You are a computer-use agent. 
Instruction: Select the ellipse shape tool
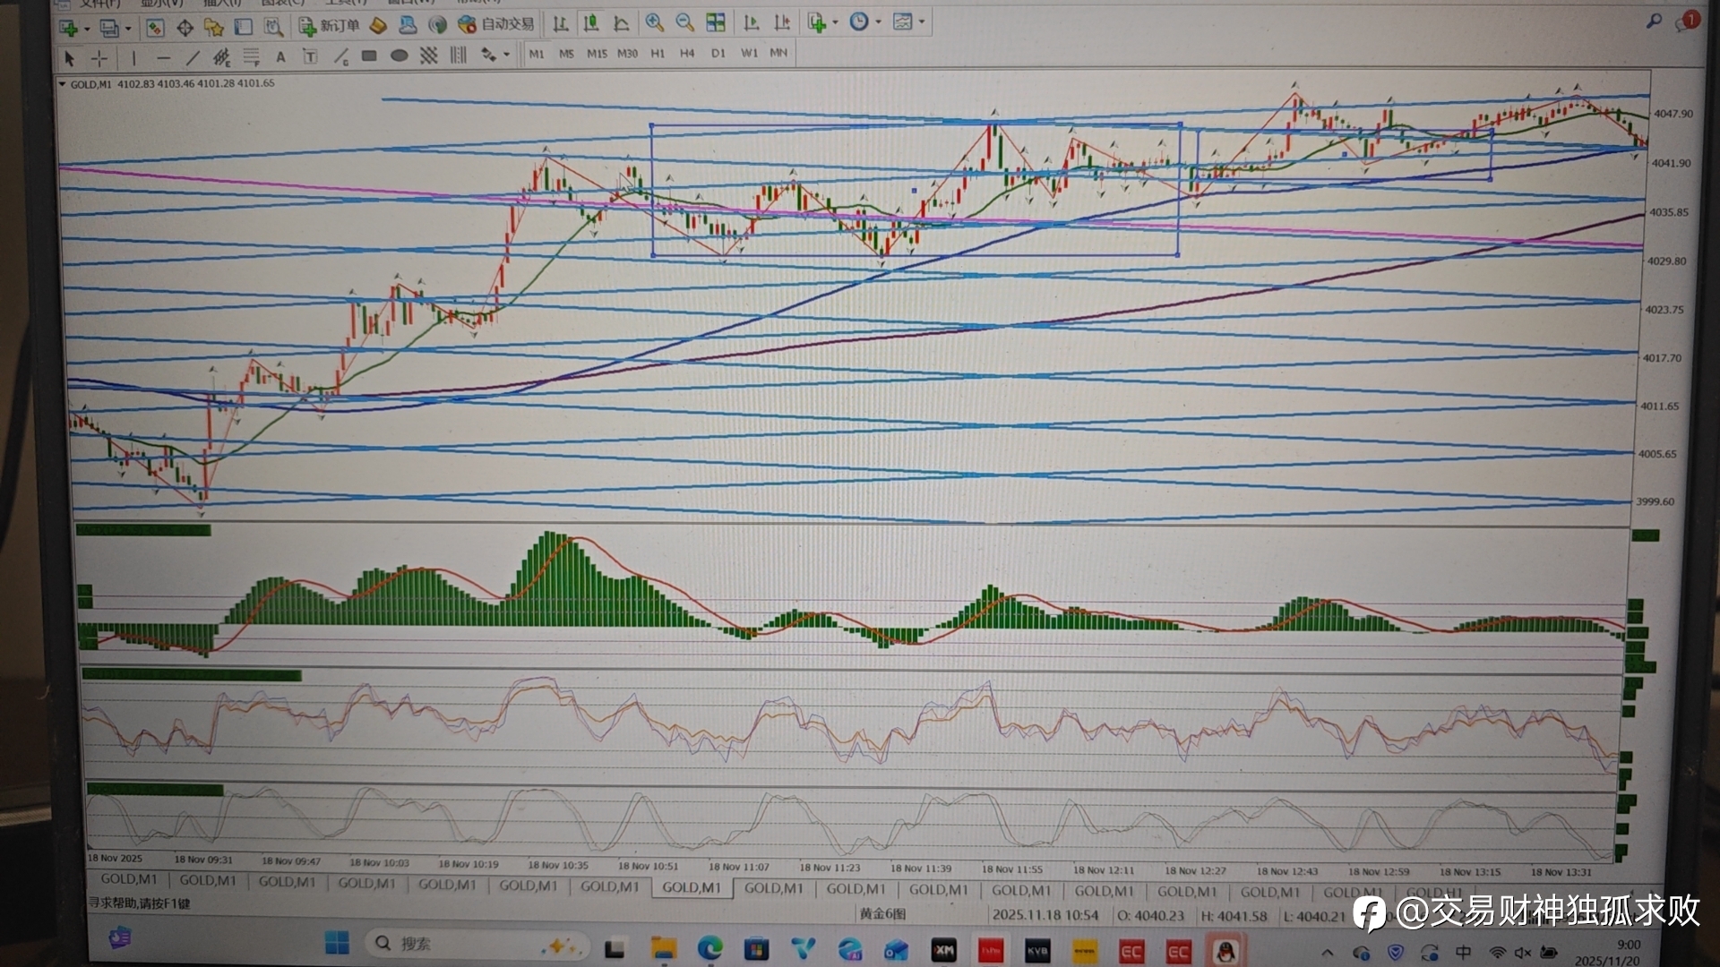click(x=400, y=56)
